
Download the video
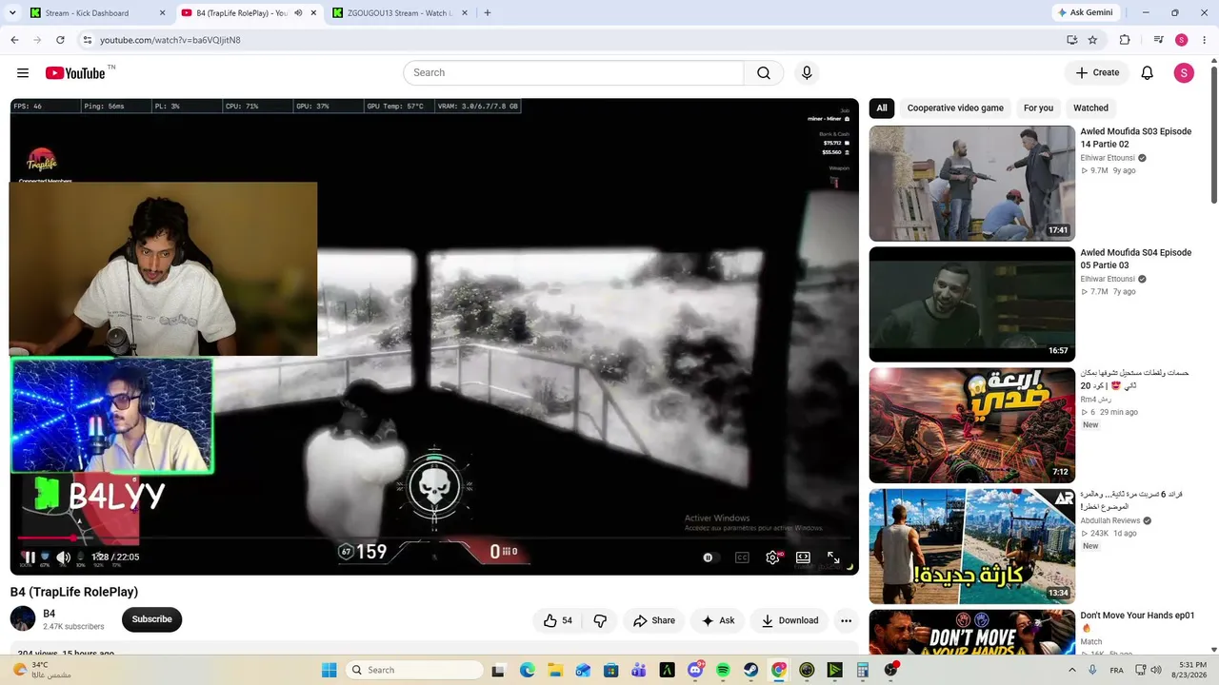[789, 620]
